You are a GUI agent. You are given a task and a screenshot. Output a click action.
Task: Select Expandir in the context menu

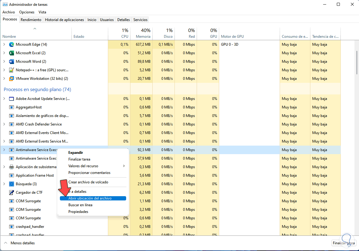pyautogui.click(x=93, y=153)
